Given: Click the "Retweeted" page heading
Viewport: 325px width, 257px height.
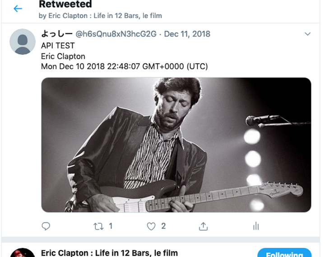Looking at the screenshot, I should (65, 5).
